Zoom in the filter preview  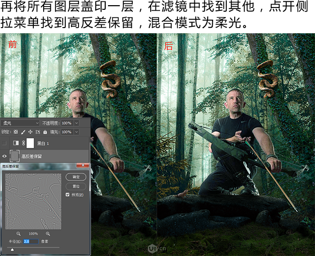[48, 234]
